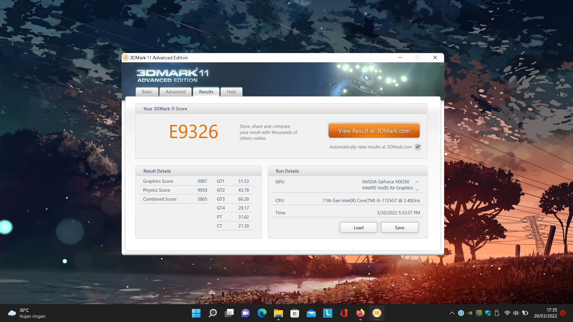Click clock L icon in system tray
This screenshot has width=573, height=322.
click(x=461, y=313)
